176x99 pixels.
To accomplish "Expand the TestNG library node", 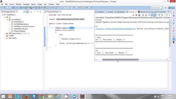I will (x=5, y=36).
